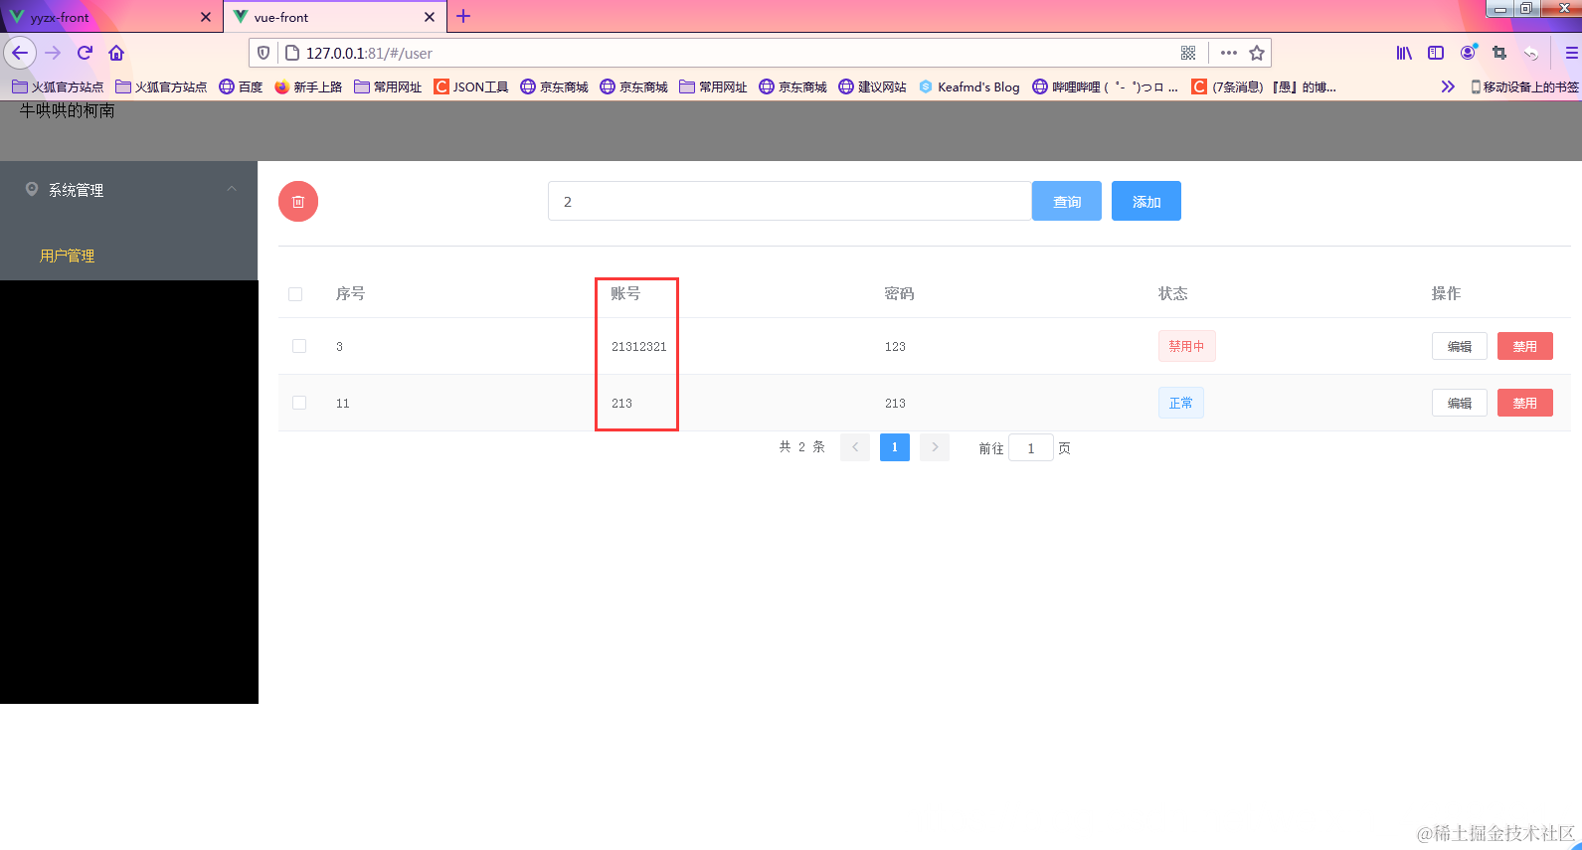
Task: Select page 1 in pagination
Action: 895,447
